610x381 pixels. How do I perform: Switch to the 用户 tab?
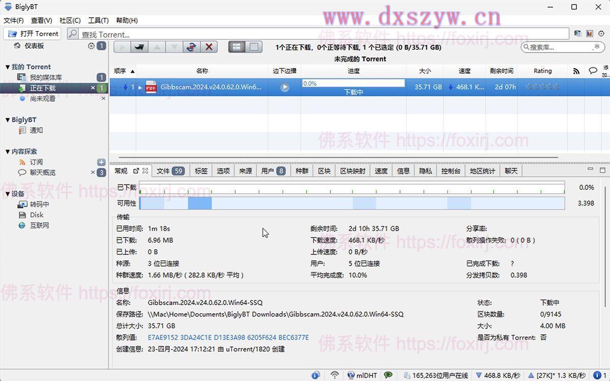(273, 171)
